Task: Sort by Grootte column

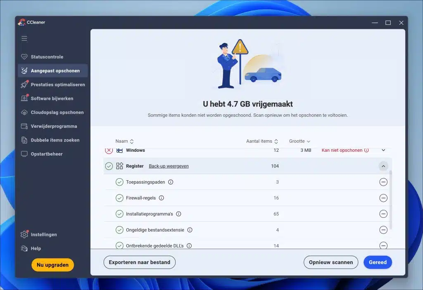Action: pos(299,141)
